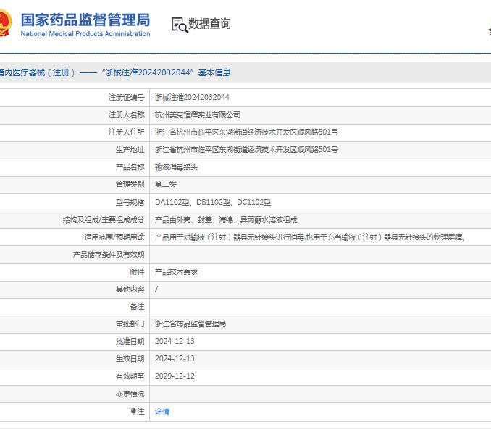The image size is (491, 430).
Task: Click the 其他内容 label
Action: (130, 290)
